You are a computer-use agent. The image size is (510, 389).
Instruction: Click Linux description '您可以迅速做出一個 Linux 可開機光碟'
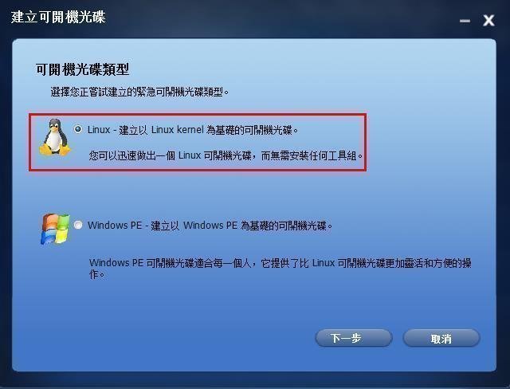(x=170, y=155)
